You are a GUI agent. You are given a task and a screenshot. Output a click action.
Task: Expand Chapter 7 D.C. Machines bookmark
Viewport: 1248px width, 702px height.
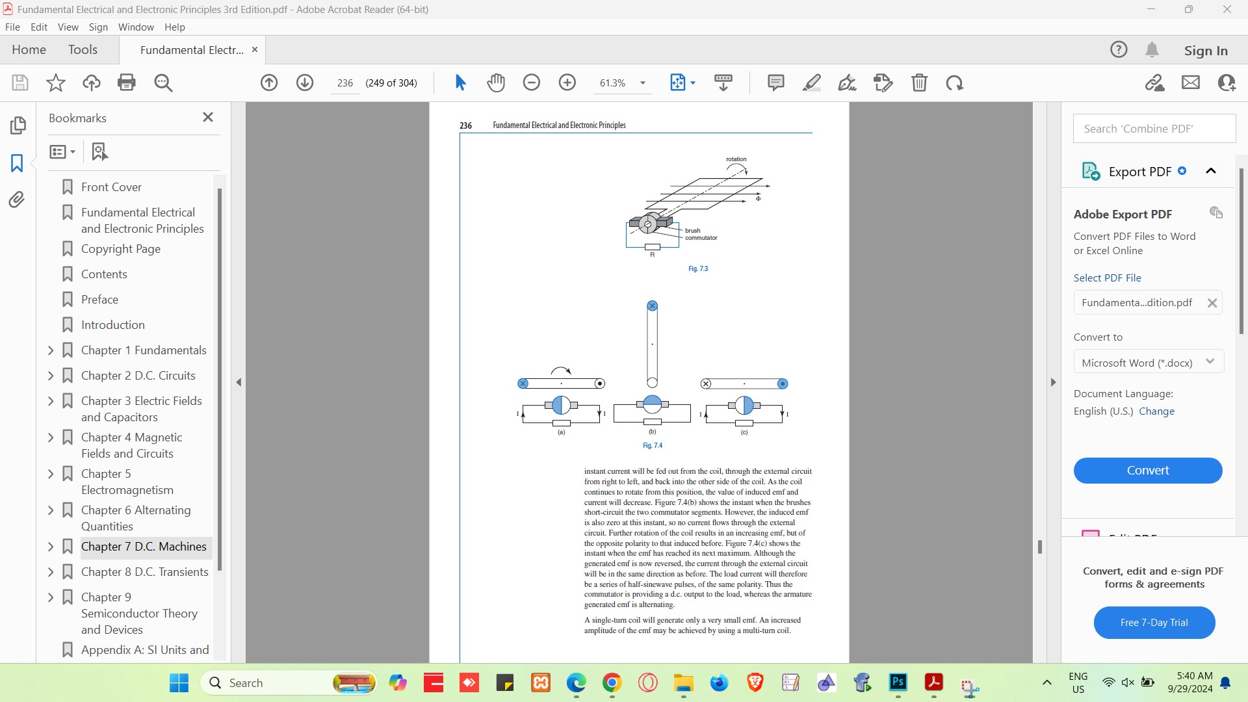51,547
